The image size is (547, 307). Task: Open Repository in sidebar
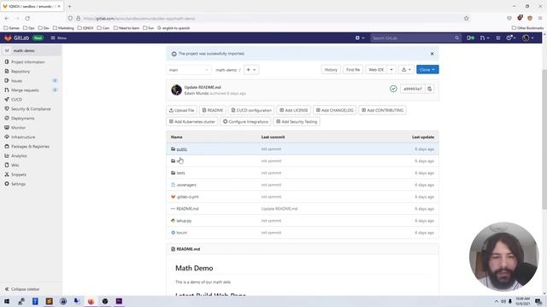coord(21,72)
